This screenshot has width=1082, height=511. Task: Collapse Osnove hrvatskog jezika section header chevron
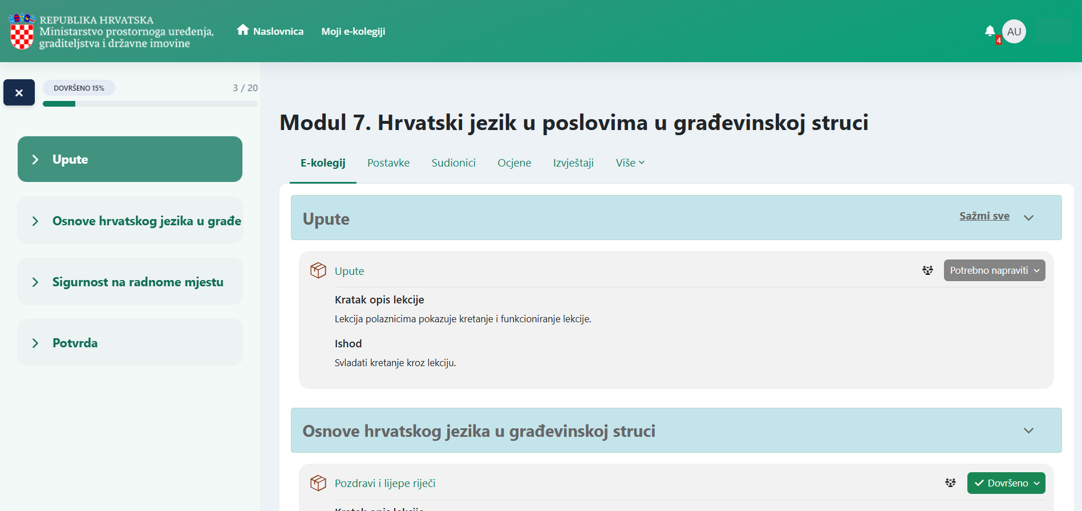click(1028, 431)
